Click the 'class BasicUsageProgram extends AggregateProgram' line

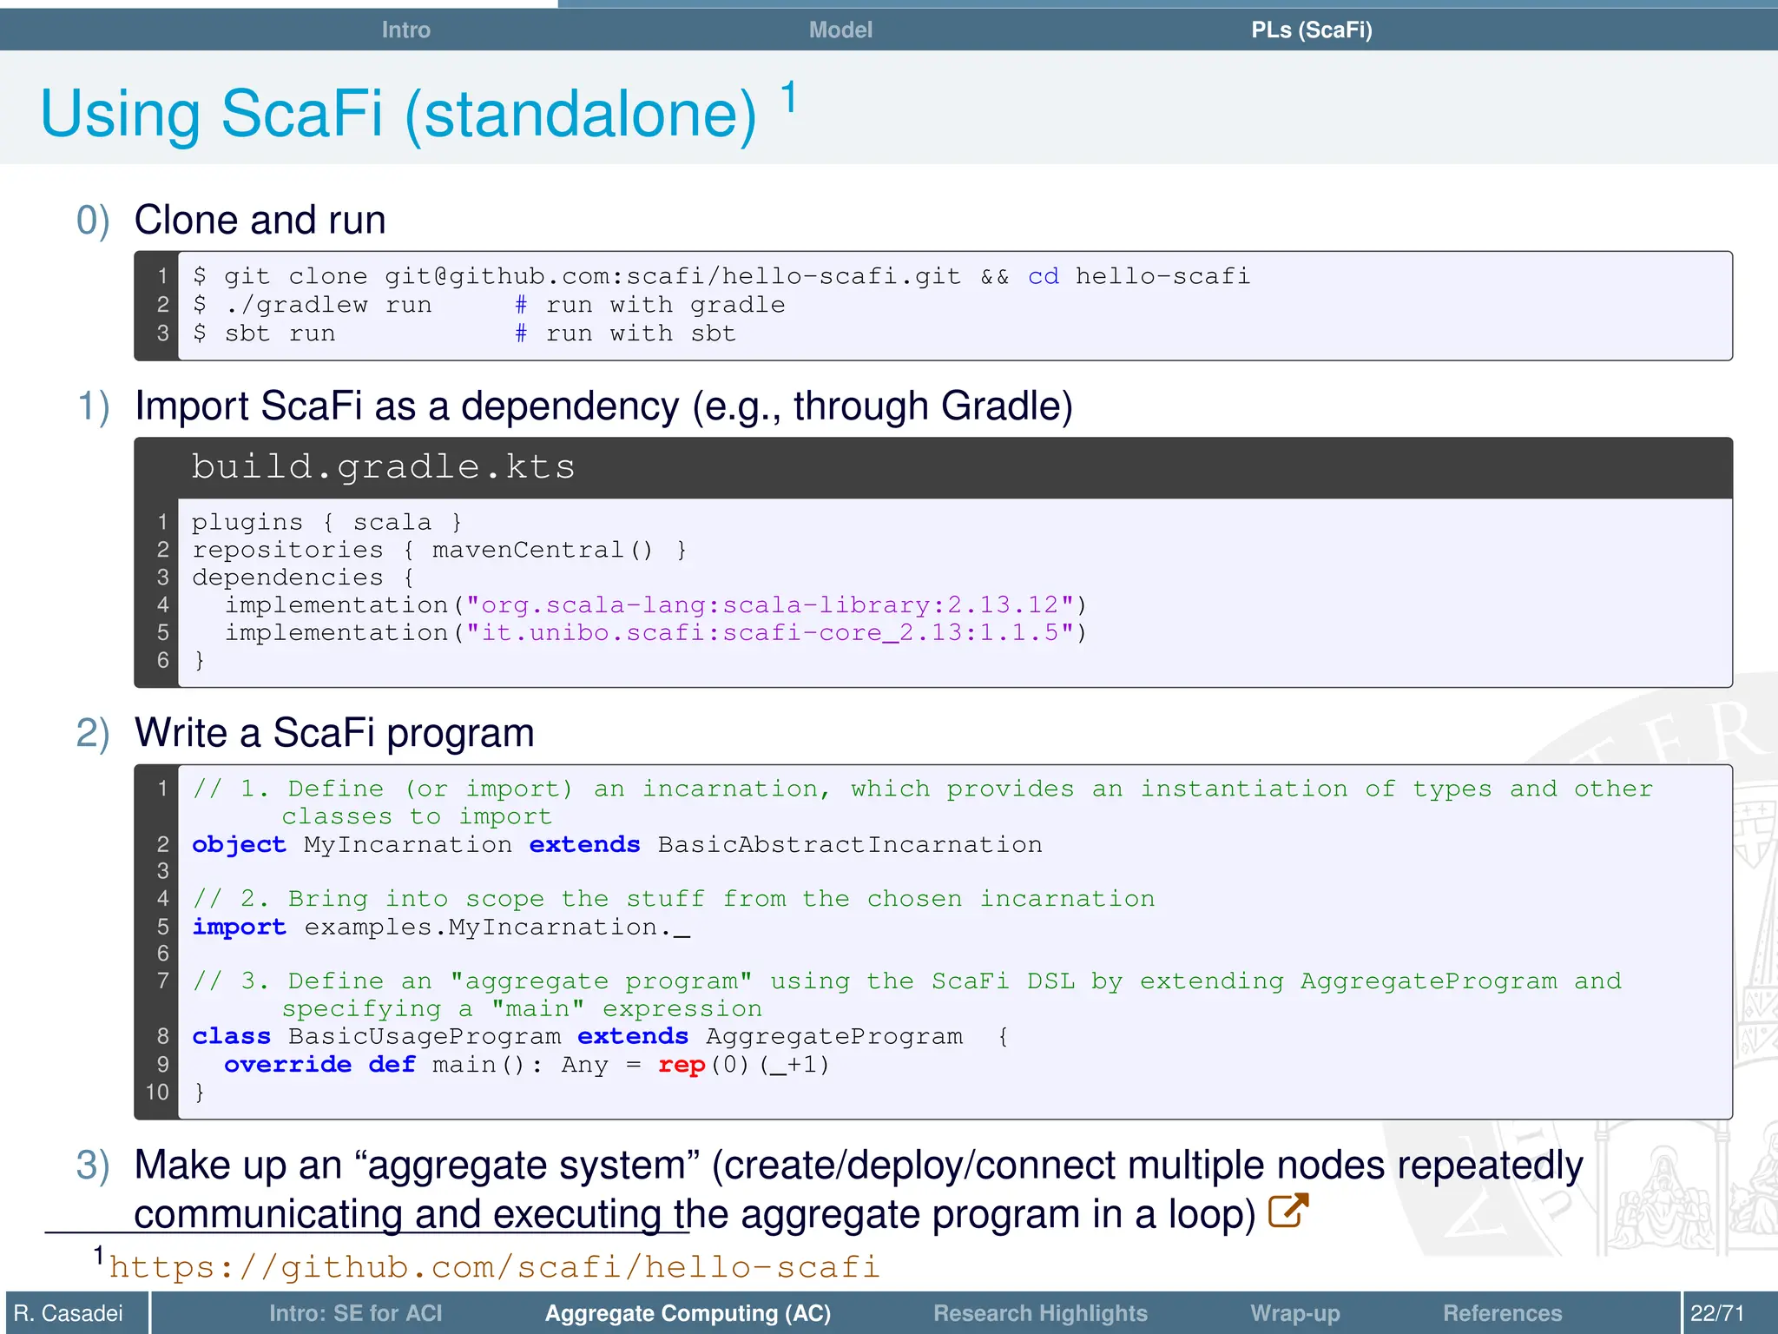600,1036
